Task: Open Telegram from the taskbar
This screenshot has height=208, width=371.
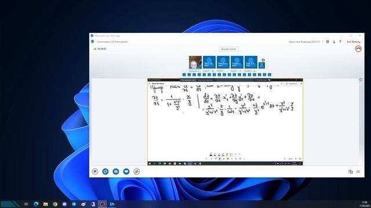Action: tap(74, 204)
